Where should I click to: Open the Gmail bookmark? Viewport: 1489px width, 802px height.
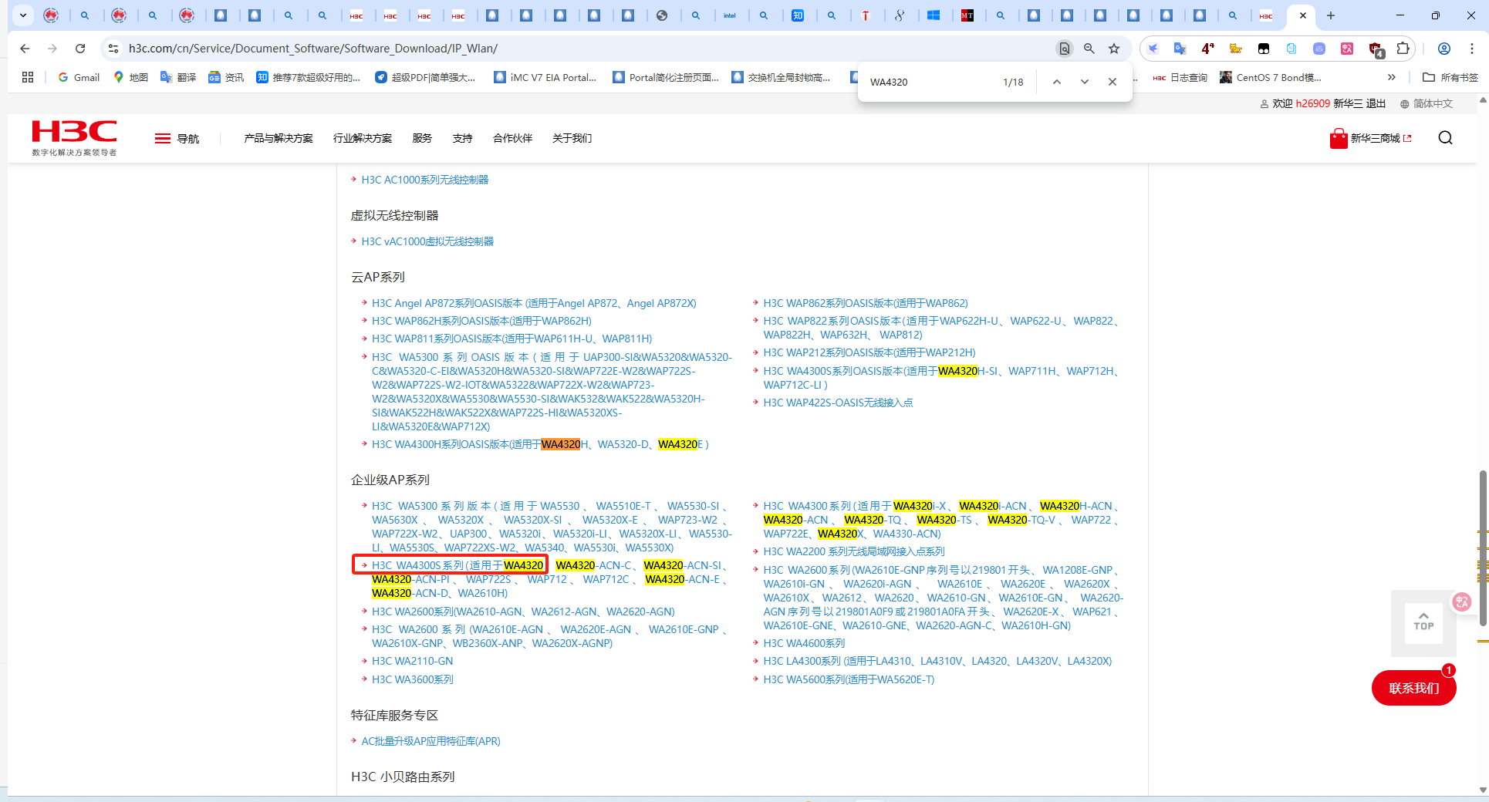(x=79, y=77)
